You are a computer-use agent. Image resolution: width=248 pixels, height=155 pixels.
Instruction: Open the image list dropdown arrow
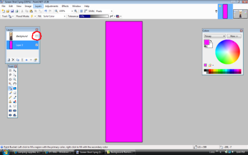[x=216, y=11]
